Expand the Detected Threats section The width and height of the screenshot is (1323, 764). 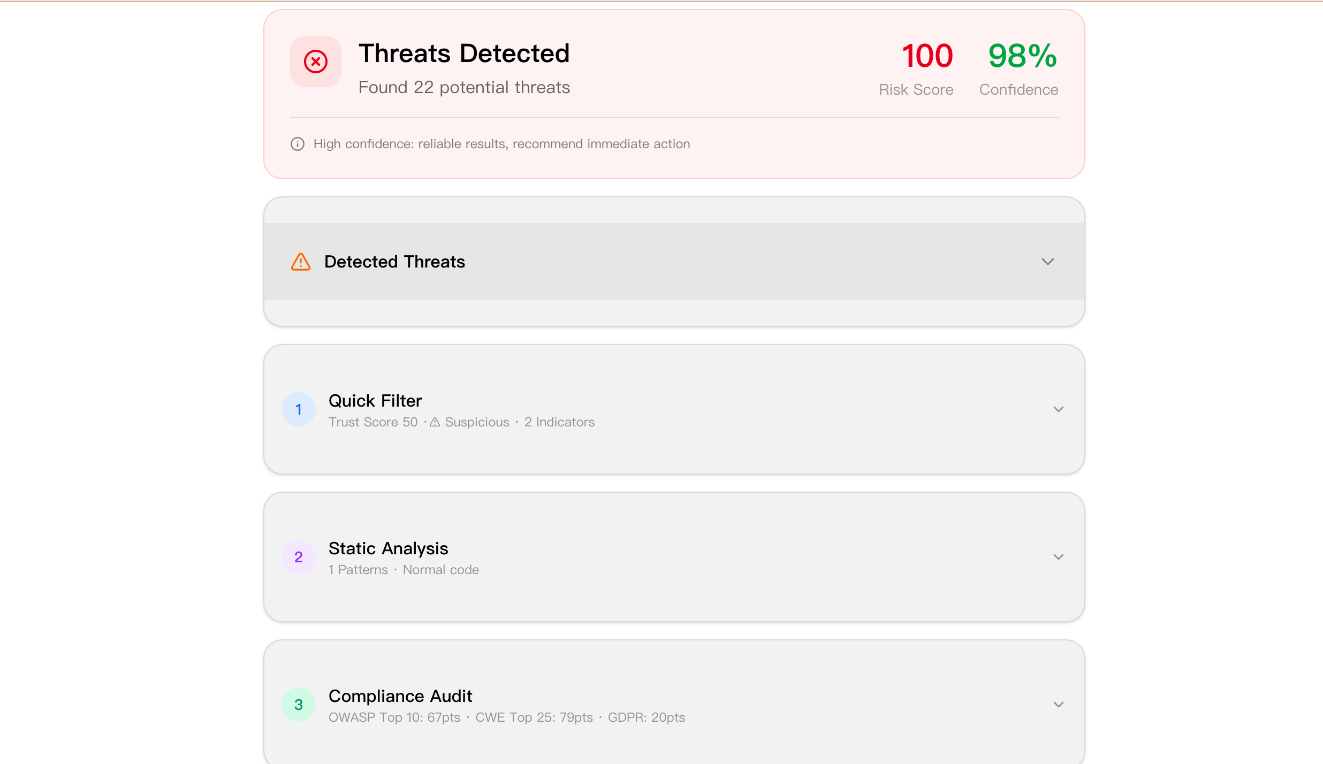pyautogui.click(x=1048, y=262)
